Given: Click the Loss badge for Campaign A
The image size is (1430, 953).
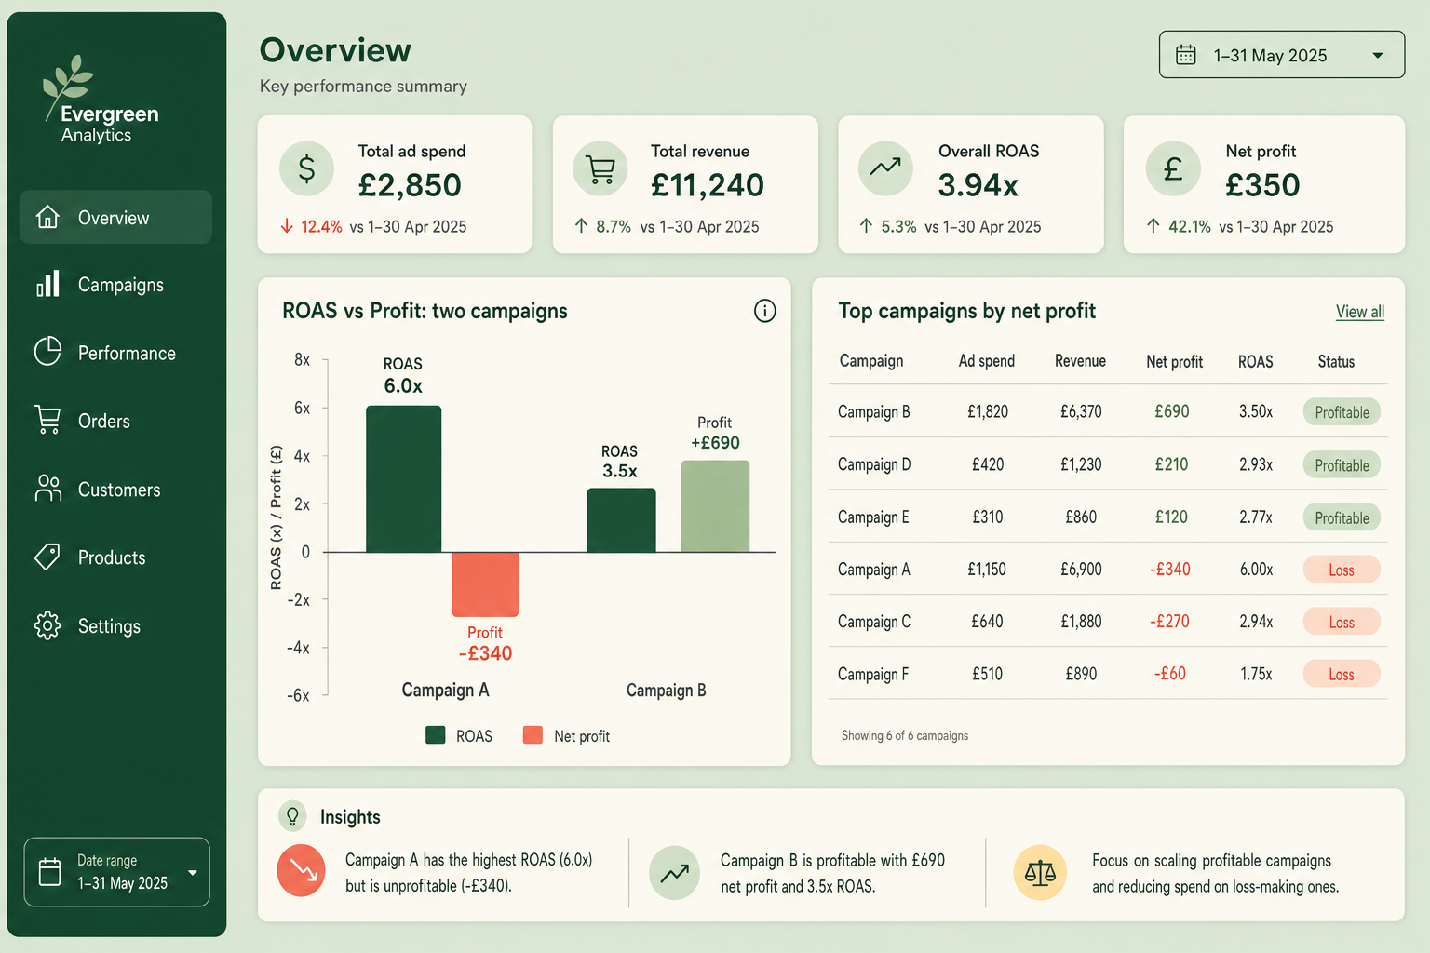Looking at the screenshot, I should pos(1342,570).
